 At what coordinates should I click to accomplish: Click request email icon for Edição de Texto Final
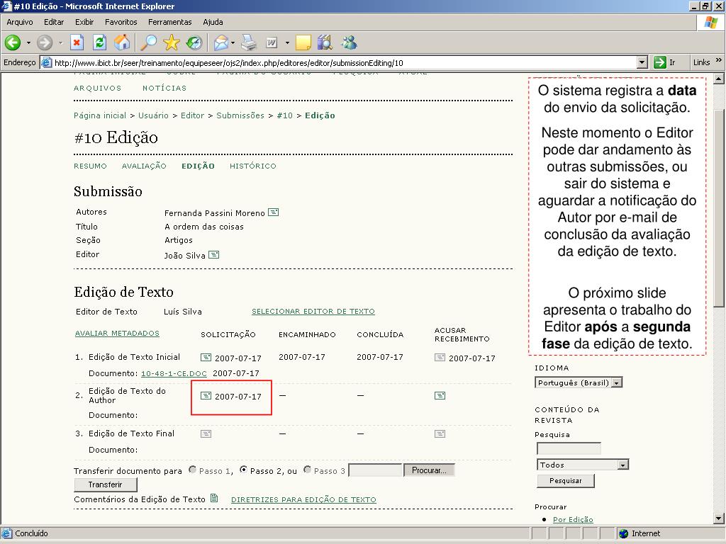coord(206,433)
